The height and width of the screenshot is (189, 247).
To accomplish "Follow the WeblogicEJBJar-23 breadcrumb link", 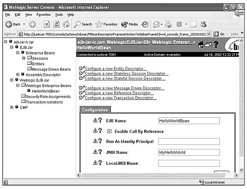I will coord(128,42).
